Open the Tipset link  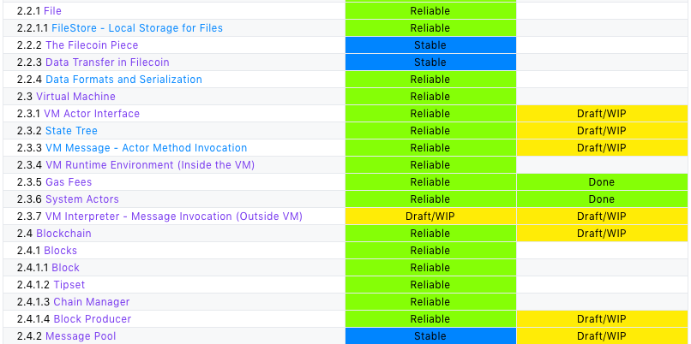coord(69,285)
